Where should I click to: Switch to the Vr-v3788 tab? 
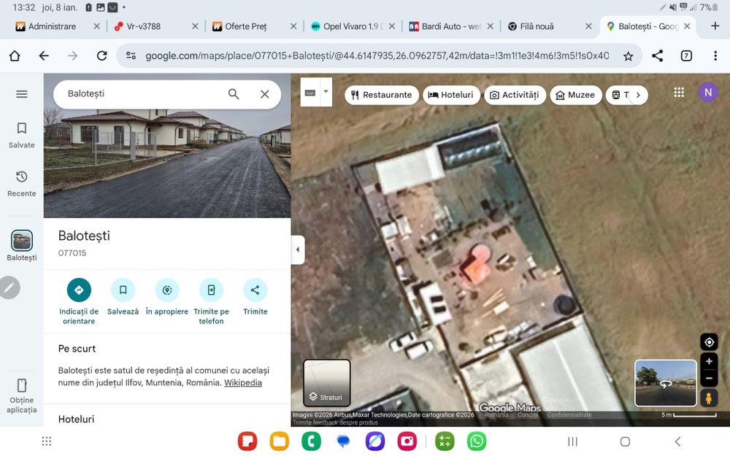coord(142,26)
